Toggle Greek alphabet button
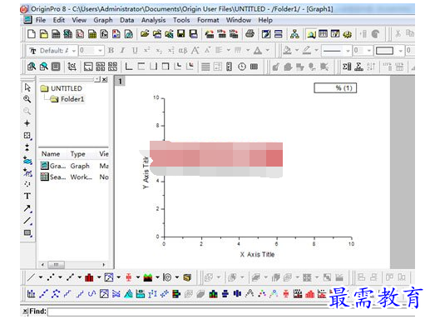 183,51
